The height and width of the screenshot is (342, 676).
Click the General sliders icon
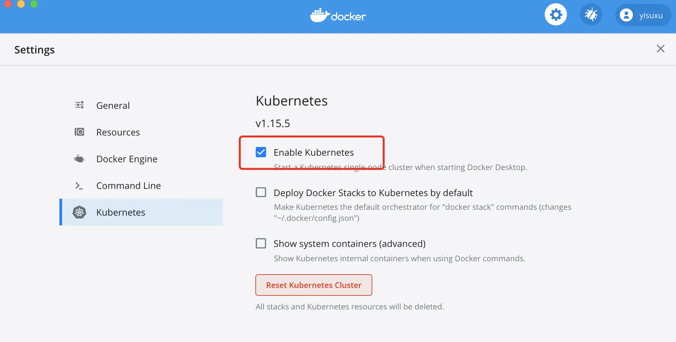click(79, 105)
